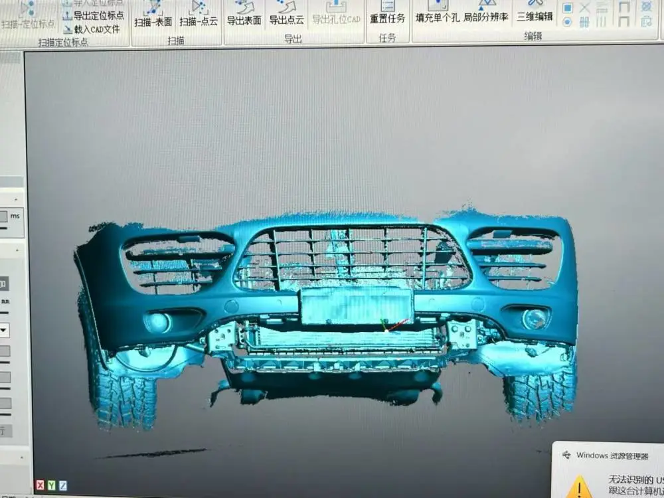This screenshot has height=498, width=664.
Task: Click the vertical-lines edit icon
Action: 602,22
